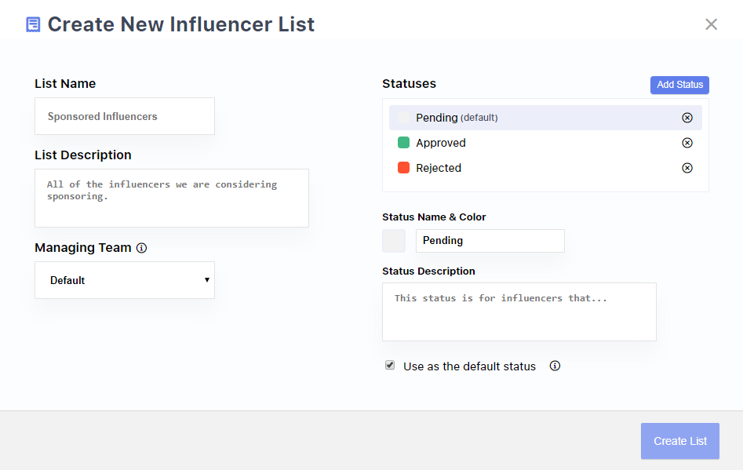This screenshot has width=743, height=470.
Task: Remove the Pending status
Action: point(687,118)
